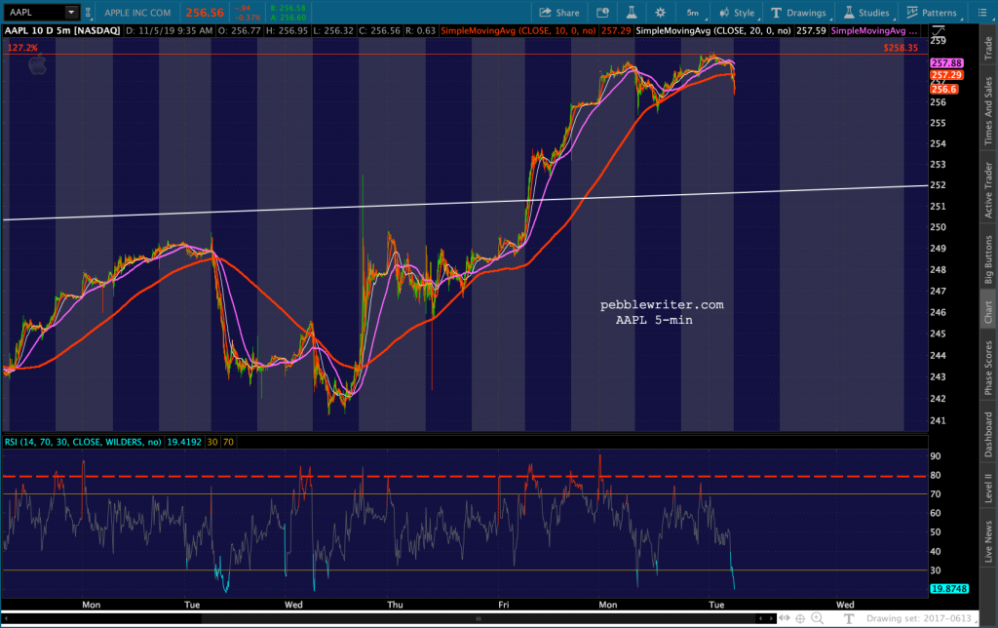Image resolution: width=998 pixels, height=628 pixels.
Task: Click the zoom in magnifier icon
Action: [817, 618]
